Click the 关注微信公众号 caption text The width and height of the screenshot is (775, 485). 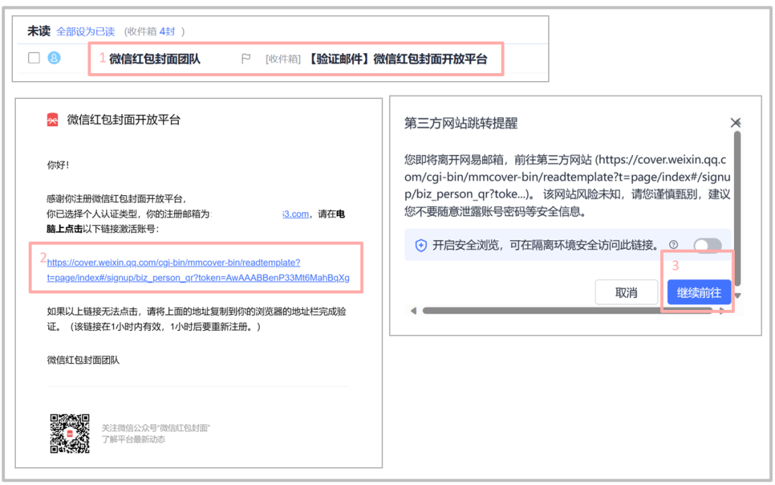[156, 428]
